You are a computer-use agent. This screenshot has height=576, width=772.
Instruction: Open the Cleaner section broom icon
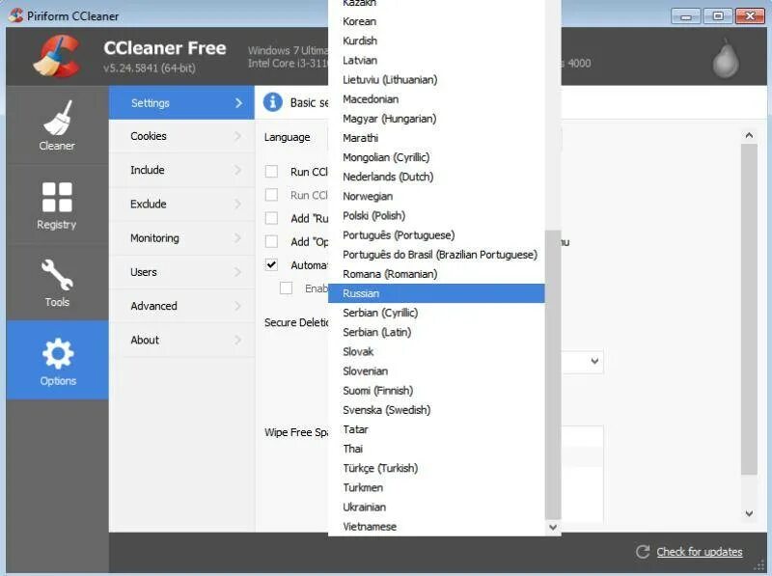click(57, 118)
